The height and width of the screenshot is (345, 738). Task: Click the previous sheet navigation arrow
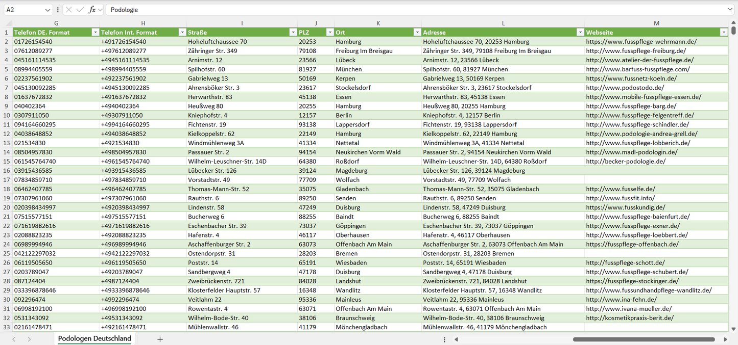(x=14, y=339)
